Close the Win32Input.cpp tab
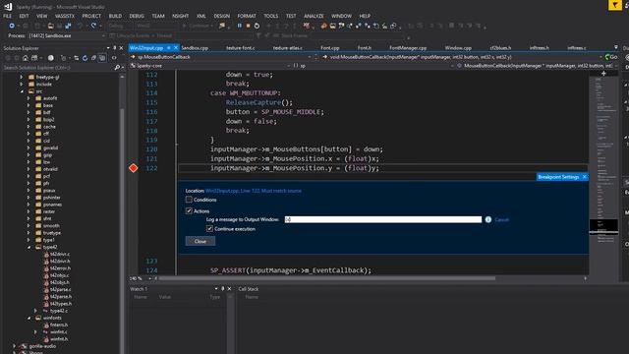Viewport: 629px width, 354px height. coord(176,48)
